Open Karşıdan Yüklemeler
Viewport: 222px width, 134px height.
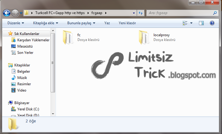coord(33,40)
